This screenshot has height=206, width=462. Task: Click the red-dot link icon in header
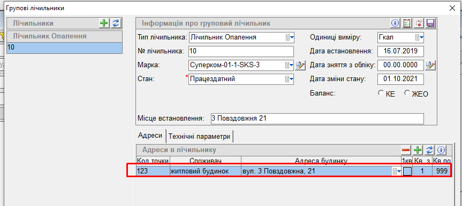coord(419,23)
